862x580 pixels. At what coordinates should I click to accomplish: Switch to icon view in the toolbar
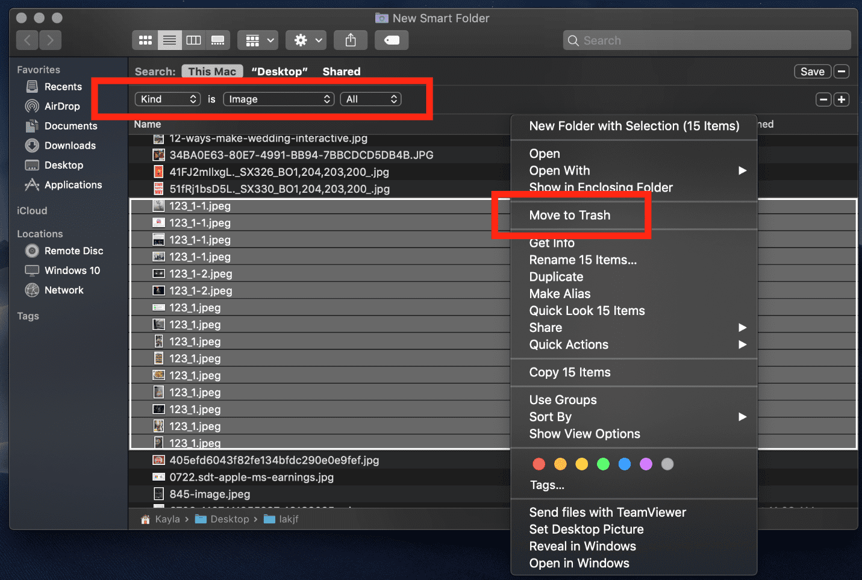[x=145, y=40]
